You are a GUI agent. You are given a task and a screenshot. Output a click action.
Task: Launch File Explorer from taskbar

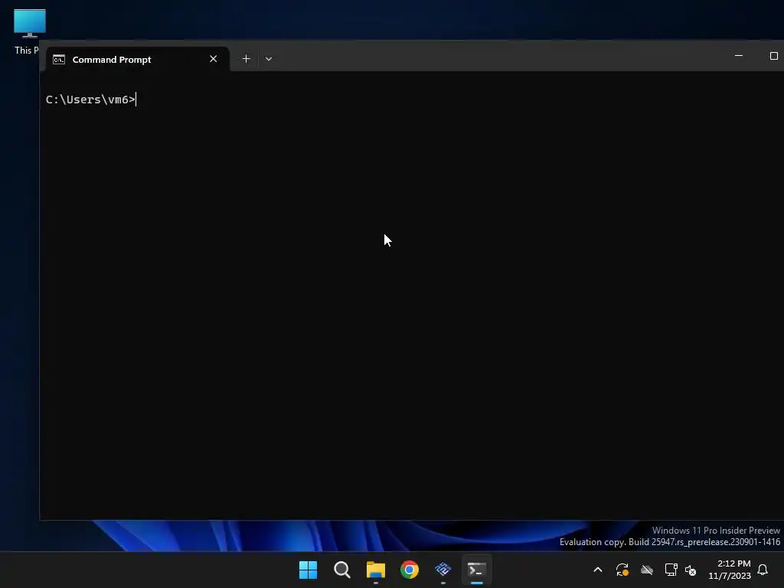pyautogui.click(x=375, y=570)
